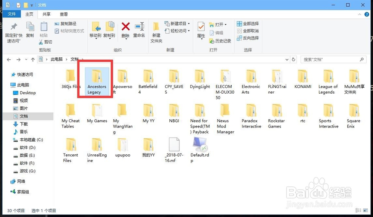Switch to the 共享 Share tab
This screenshot has height=217, width=373.
click(46, 14)
